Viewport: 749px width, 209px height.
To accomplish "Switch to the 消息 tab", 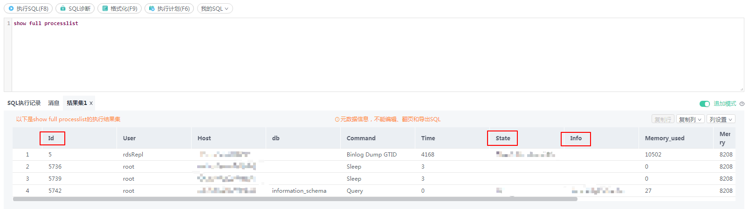I will pyautogui.click(x=54, y=103).
